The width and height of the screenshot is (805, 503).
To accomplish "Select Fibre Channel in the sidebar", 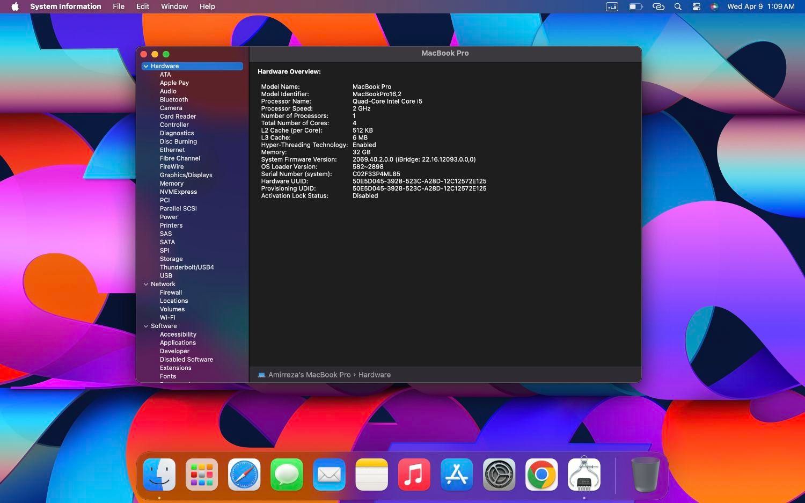I will (180, 158).
